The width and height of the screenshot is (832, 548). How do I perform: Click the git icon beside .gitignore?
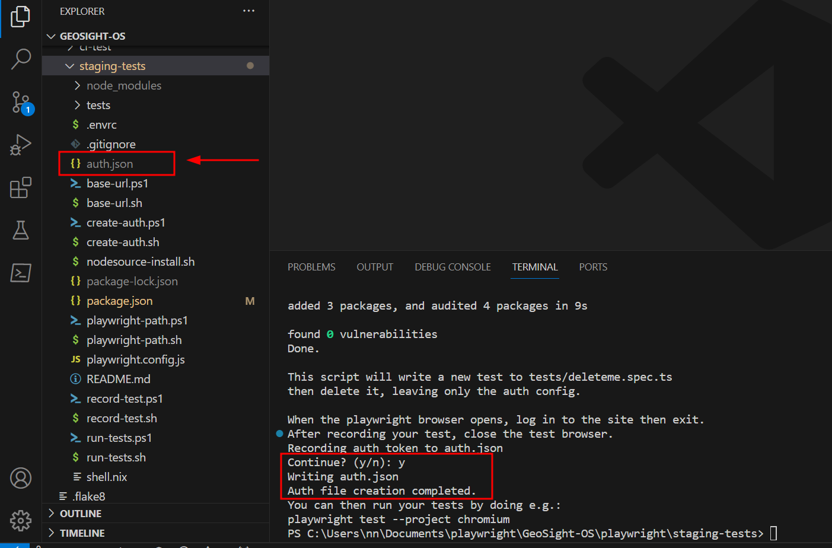[75, 144]
